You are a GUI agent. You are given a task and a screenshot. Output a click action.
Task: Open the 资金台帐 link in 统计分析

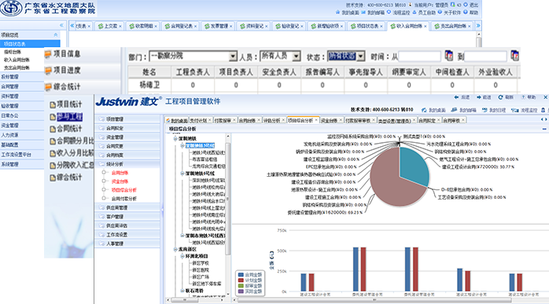click(x=120, y=181)
